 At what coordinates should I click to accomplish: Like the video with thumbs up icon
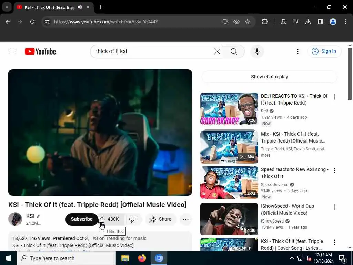coord(101,219)
